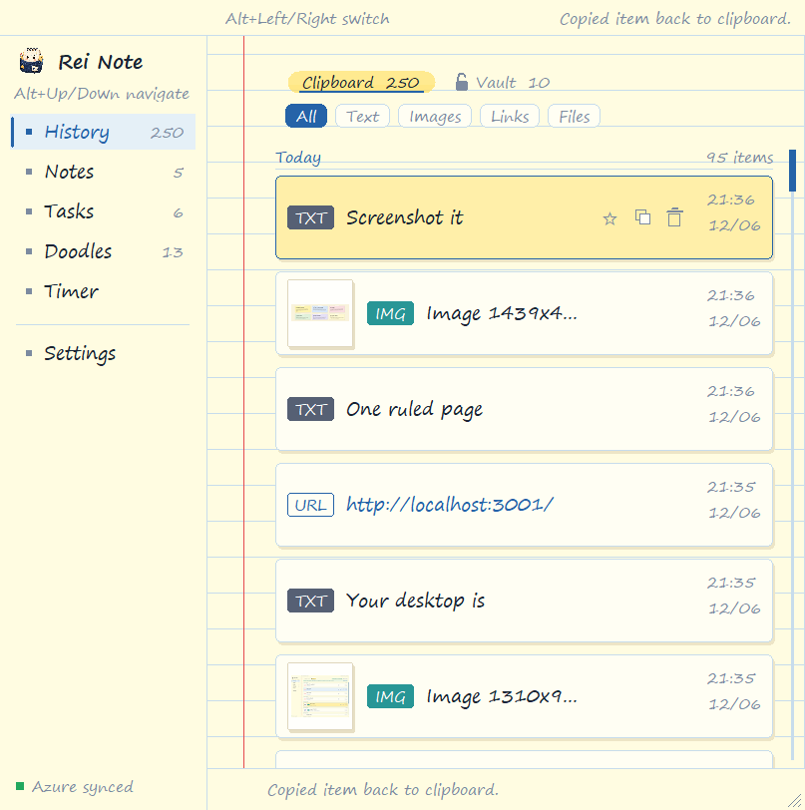Screen dimensions: 805x810
Task: Switch to the Vault tab
Action: pos(503,82)
